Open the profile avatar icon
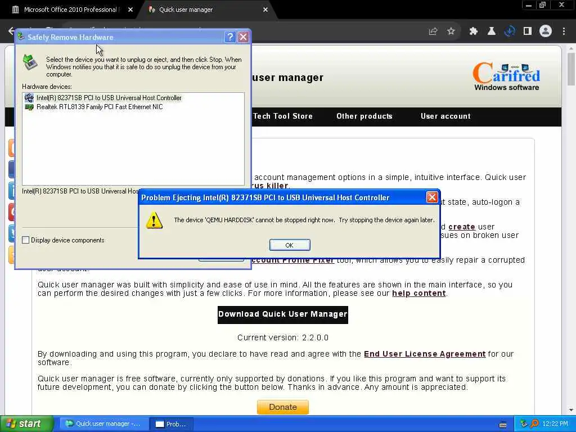Screen dimensions: 576x432 click(x=546, y=31)
